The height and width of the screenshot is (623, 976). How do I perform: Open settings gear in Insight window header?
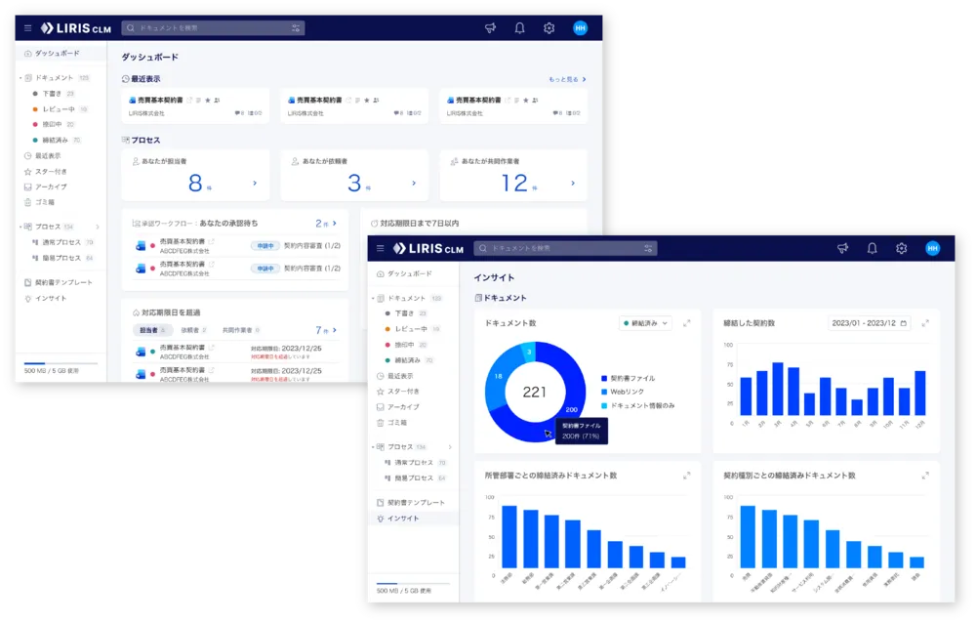point(901,248)
